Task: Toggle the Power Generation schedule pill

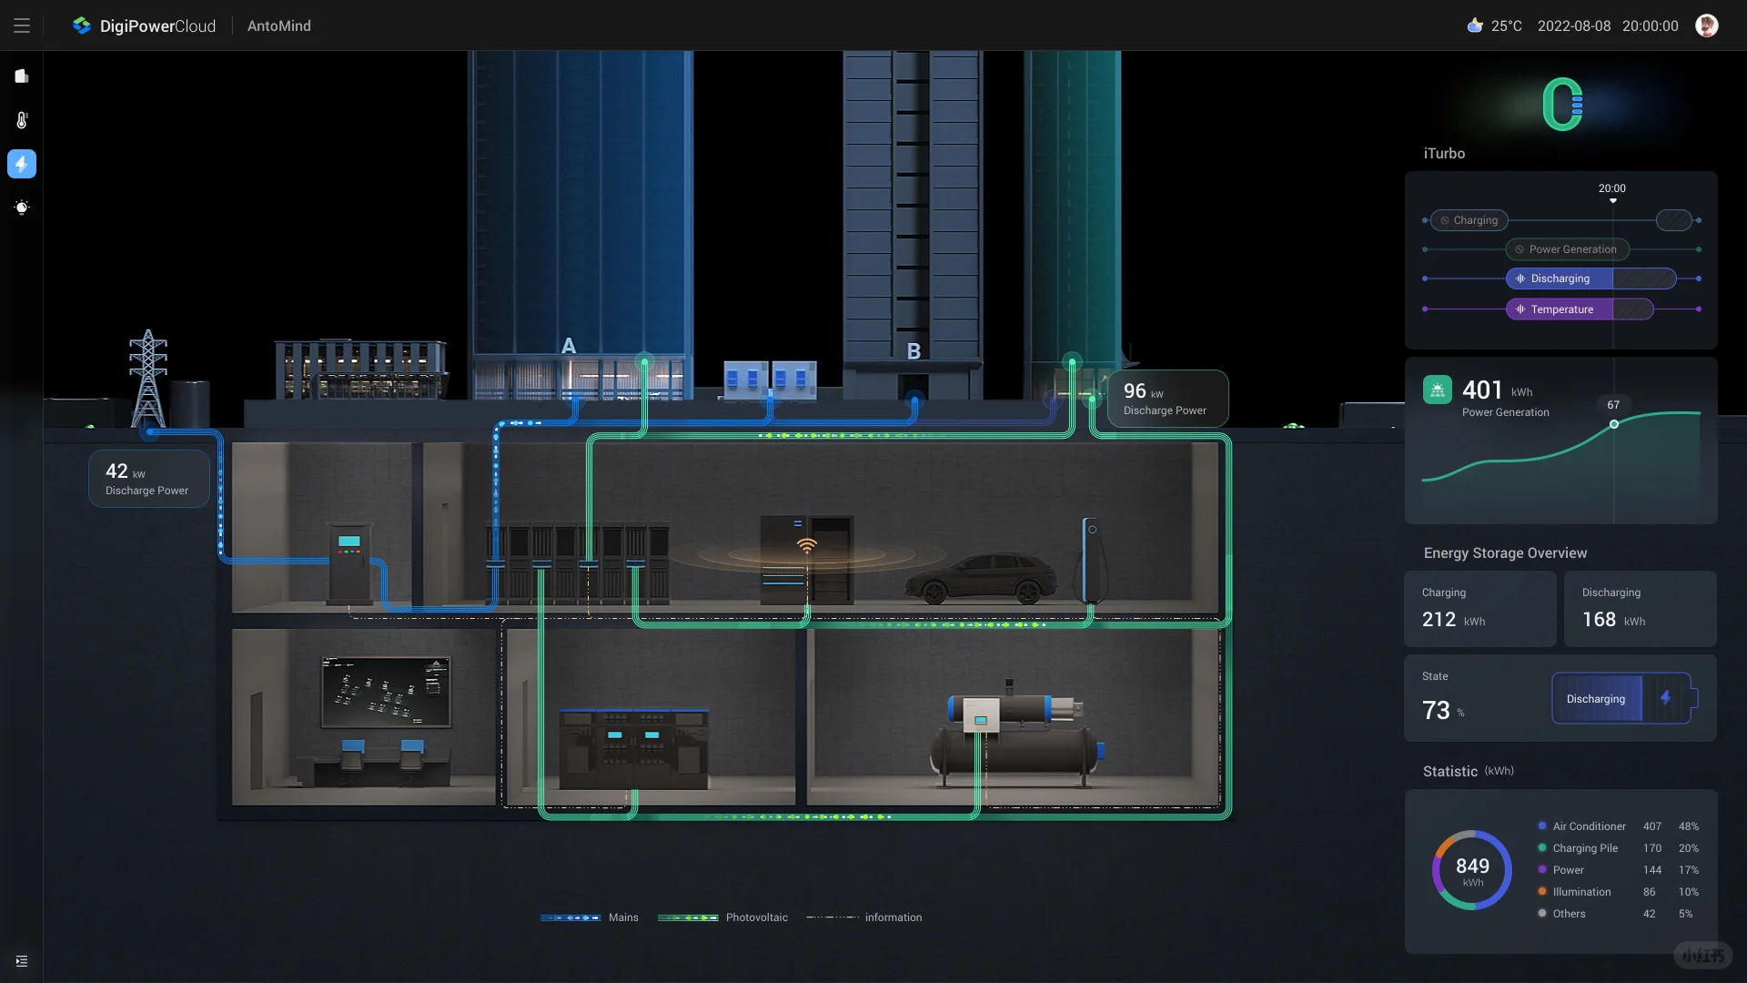Action: click(1566, 249)
